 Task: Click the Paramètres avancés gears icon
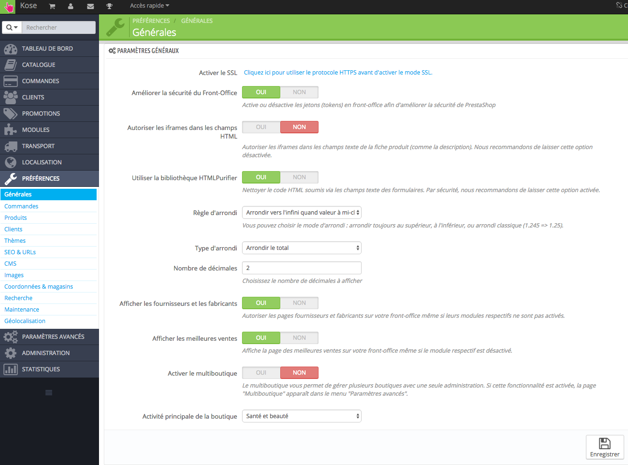11,337
